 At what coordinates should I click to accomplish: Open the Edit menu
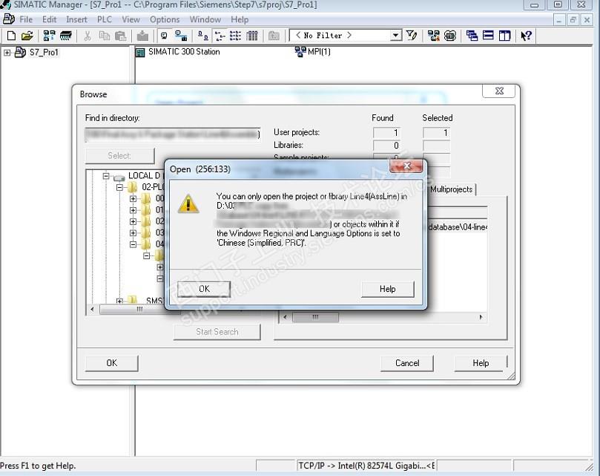click(50, 19)
